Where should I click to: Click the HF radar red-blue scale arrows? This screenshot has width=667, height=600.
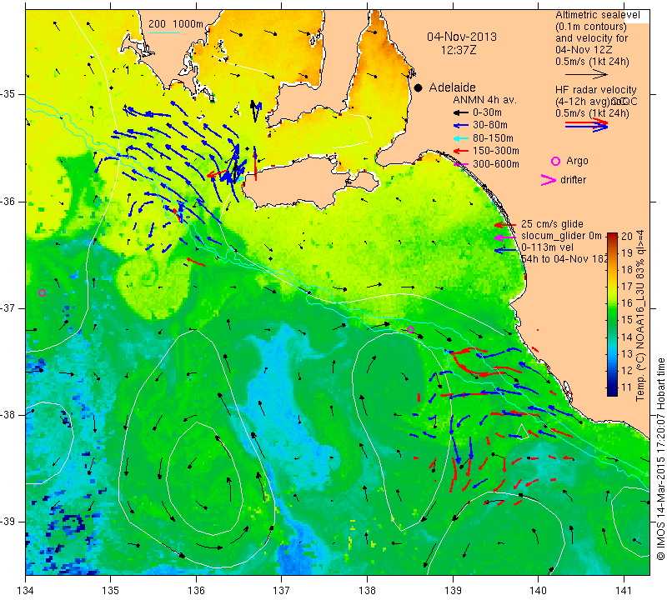coord(587,124)
